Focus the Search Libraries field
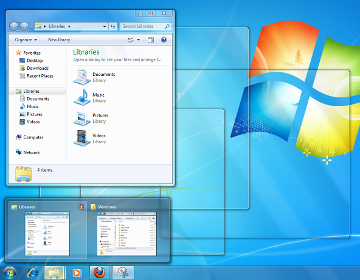The height and width of the screenshot is (280, 360). (145, 26)
